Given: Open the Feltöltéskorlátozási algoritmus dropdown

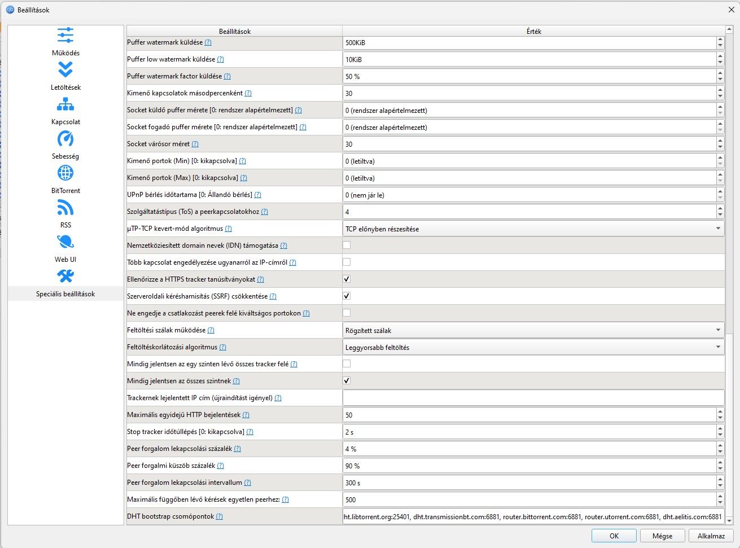Looking at the screenshot, I should (x=533, y=347).
